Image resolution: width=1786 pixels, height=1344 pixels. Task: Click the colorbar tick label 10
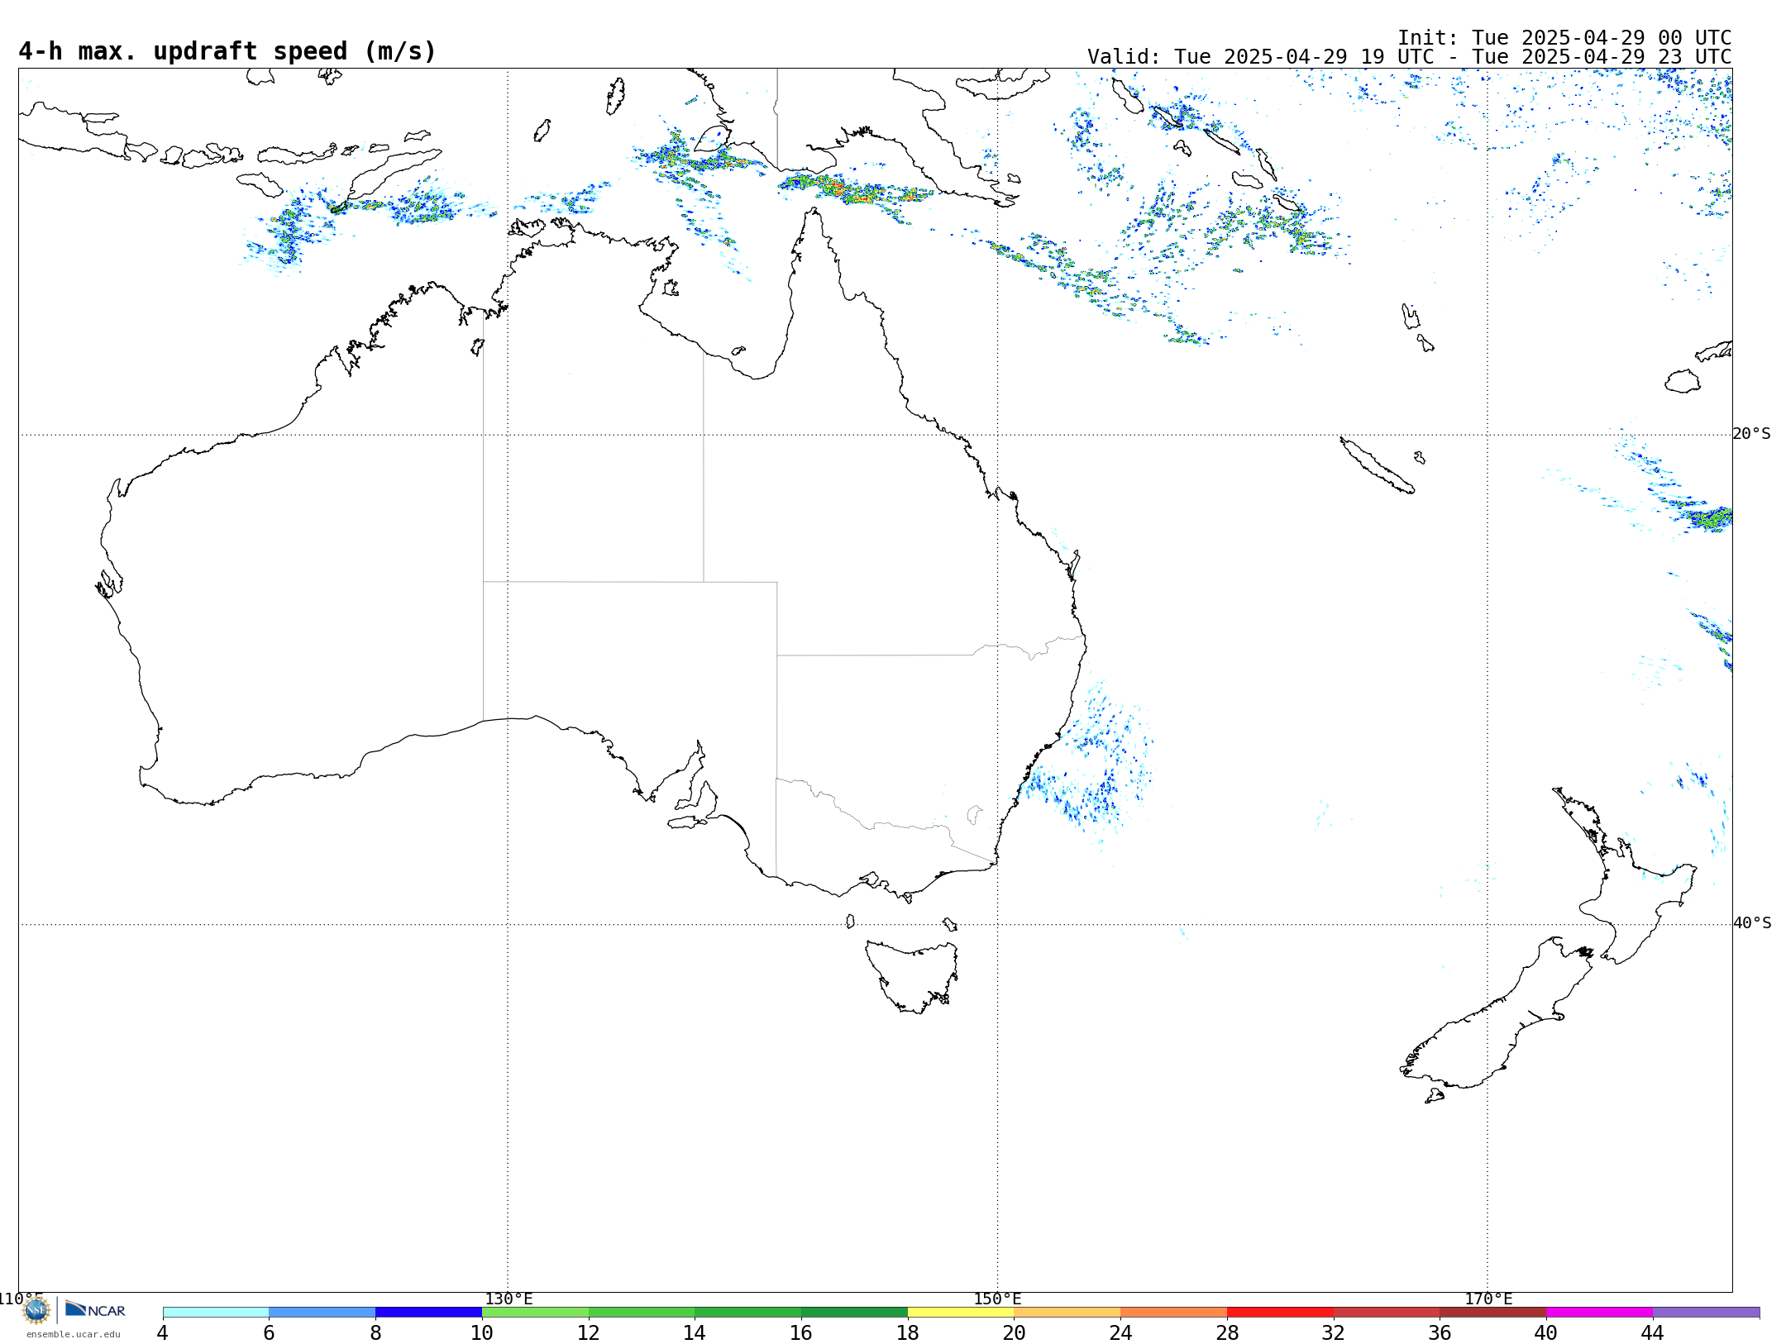point(482,1332)
